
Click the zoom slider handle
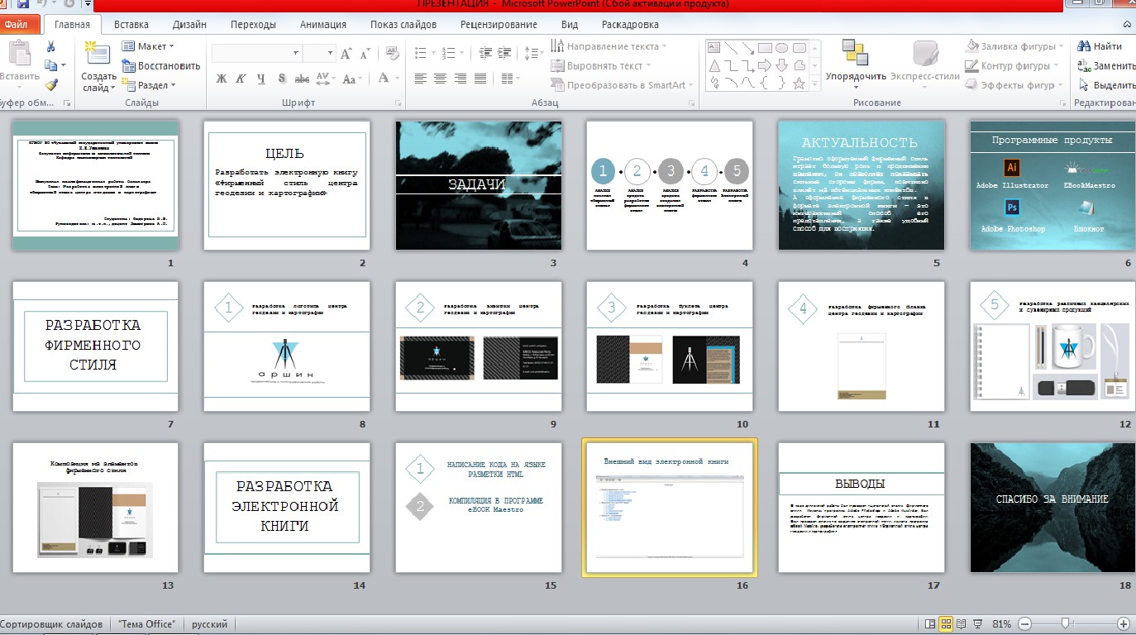coord(1066,623)
